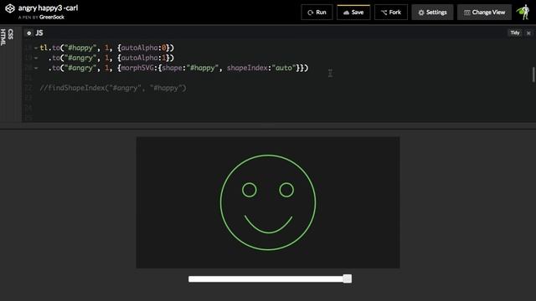Screen dimensions: 536x301
Task: Collapse the morphSVG code line
Action: coord(36,68)
